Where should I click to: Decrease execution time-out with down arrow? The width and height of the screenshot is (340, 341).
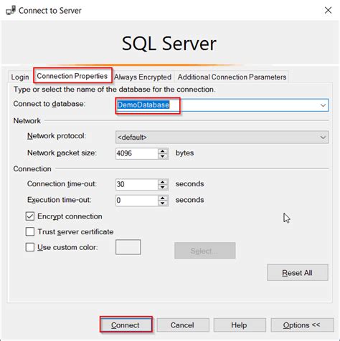[x=163, y=203]
